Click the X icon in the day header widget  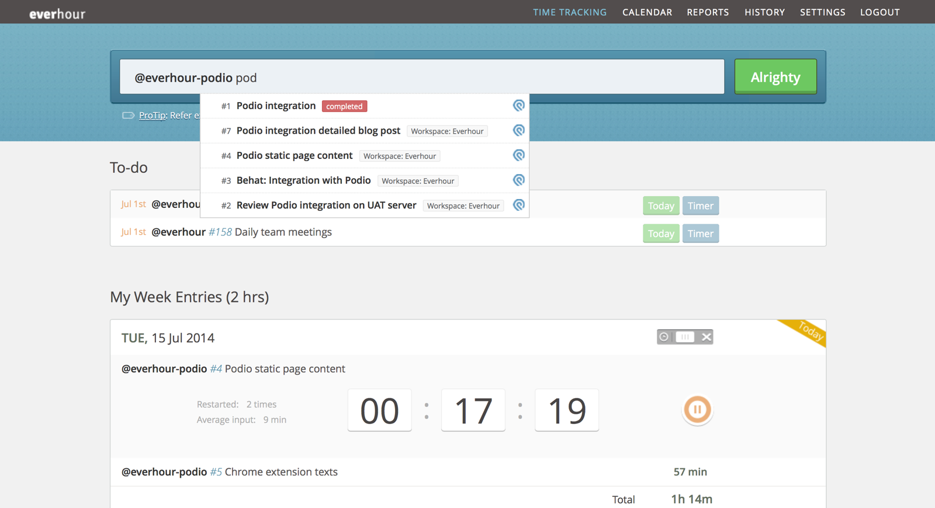click(707, 337)
